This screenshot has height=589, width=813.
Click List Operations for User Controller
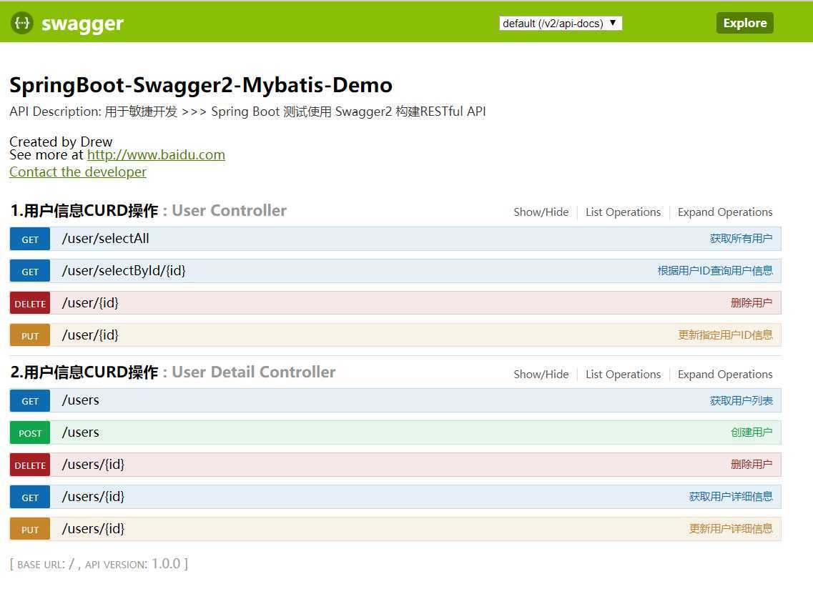pos(624,212)
